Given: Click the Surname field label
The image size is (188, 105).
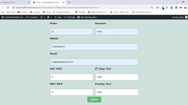Looking at the screenshot, I should 100,23.
